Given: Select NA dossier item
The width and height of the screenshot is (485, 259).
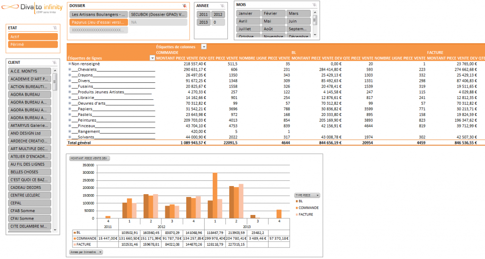Looking at the screenshot, I should [x=158, y=22].
